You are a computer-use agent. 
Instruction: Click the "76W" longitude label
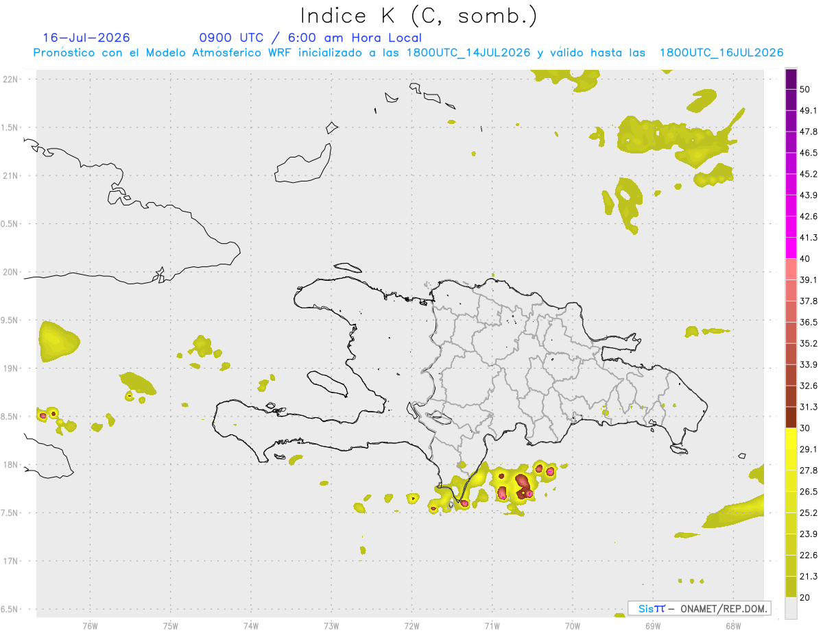tap(90, 625)
